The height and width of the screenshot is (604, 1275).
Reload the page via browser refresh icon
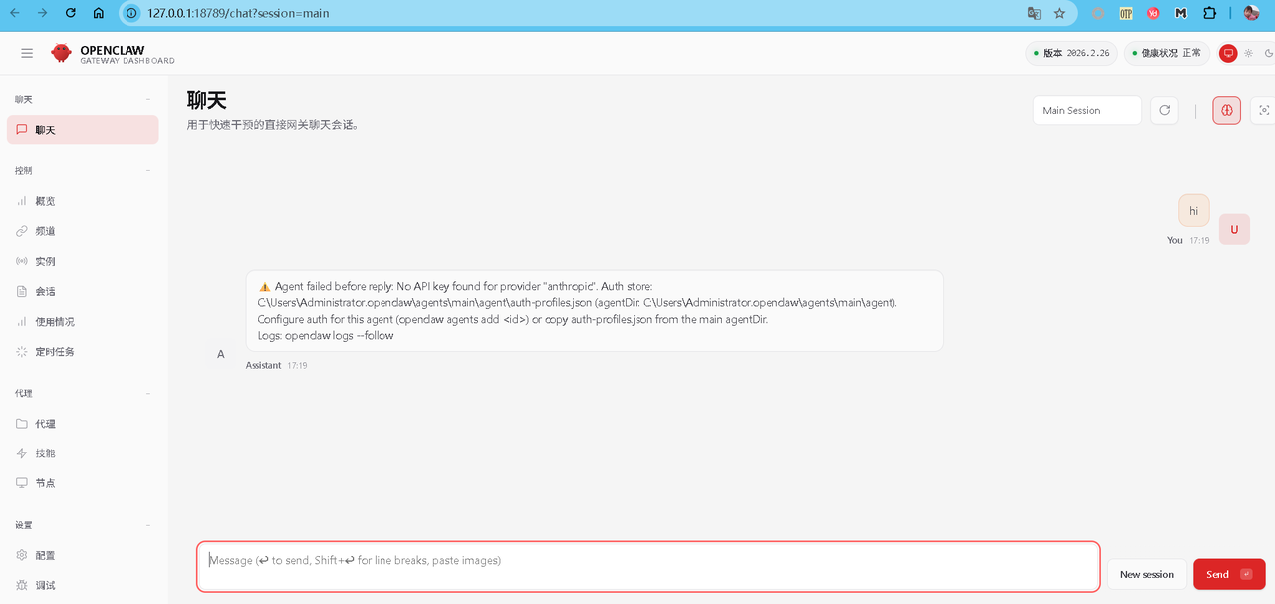tap(70, 13)
